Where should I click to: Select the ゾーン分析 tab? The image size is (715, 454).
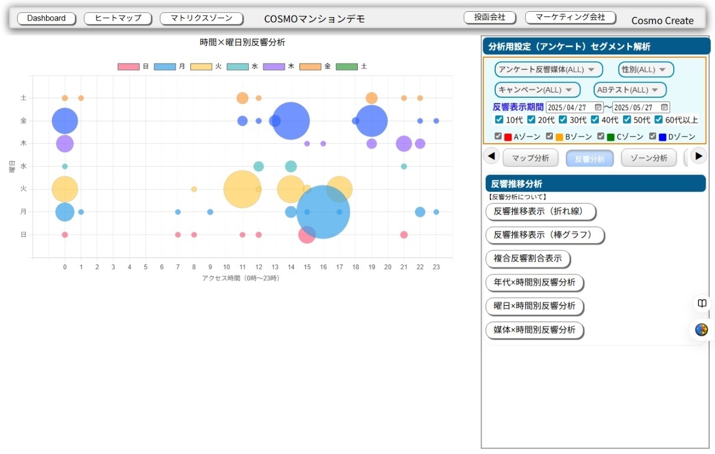[x=648, y=158]
